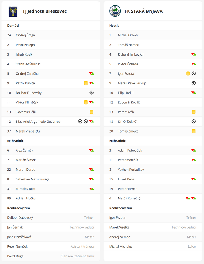
Task: Click the goal icon next to Ján Oríšek
Action: tap(194, 121)
